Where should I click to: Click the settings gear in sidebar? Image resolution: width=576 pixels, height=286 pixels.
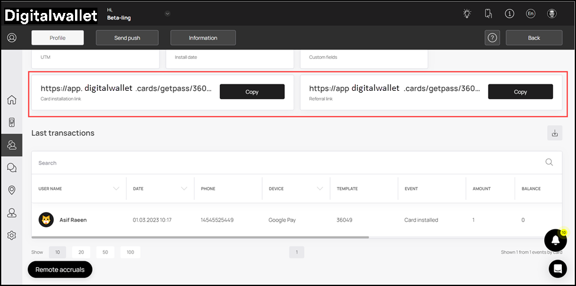[11, 235]
